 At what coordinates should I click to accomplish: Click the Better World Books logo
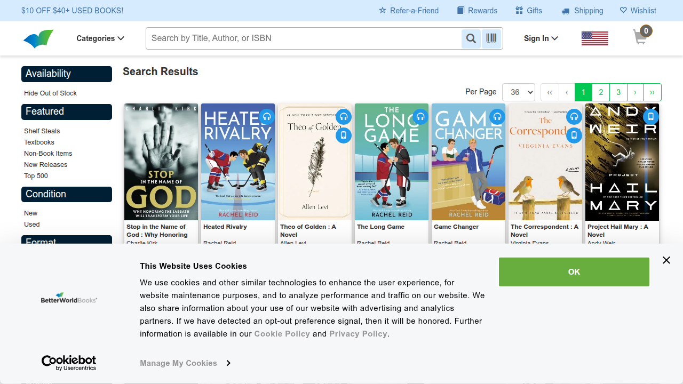38,38
